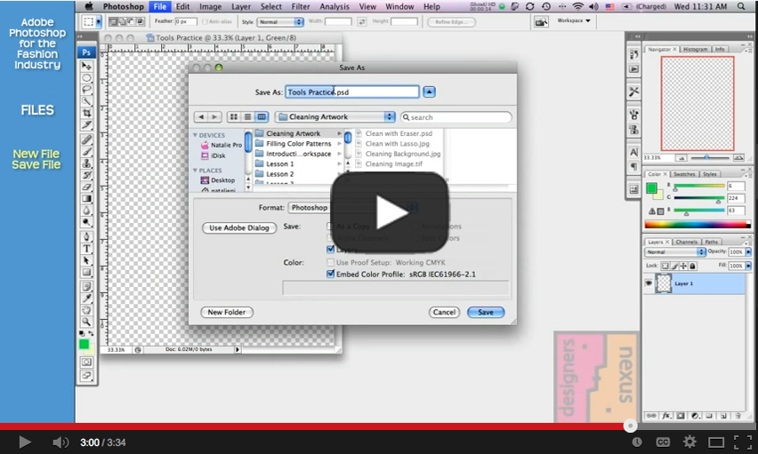758x454 pixels.
Task: Toggle Use Proof Setup checkbox
Action: (x=331, y=262)
